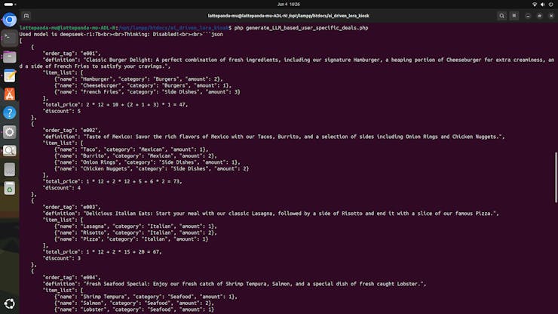Click the Shrimp Tempura item row
This screenshot has height=314, width=558.
146,297
